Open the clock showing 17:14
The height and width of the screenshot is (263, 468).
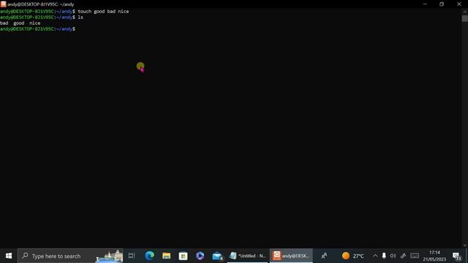click(434, 256)
